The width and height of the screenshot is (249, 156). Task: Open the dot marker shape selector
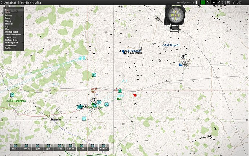pyautogui.click(x=214, y=3)
